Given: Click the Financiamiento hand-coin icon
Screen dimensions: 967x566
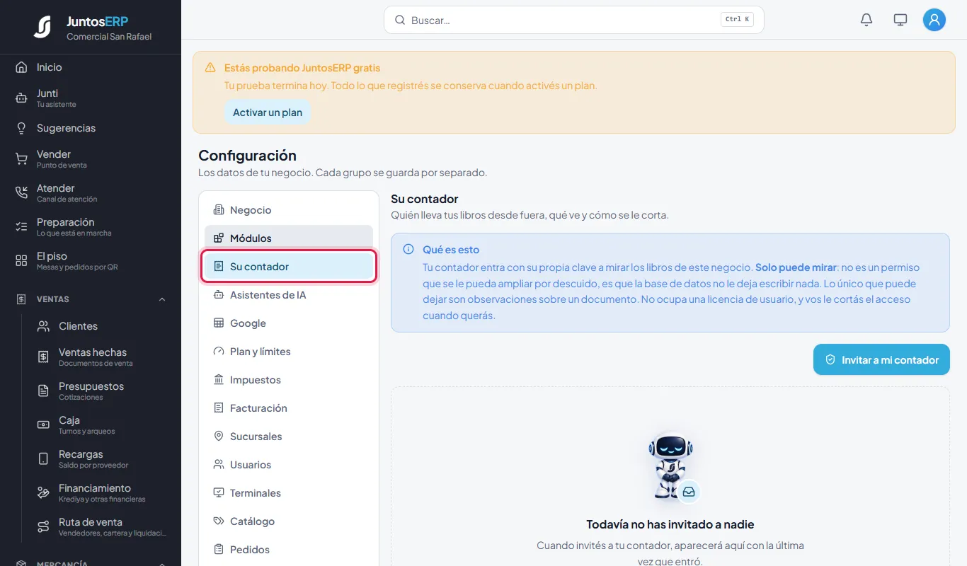Looking at the screenshot, I should click(x=43, y=492).
